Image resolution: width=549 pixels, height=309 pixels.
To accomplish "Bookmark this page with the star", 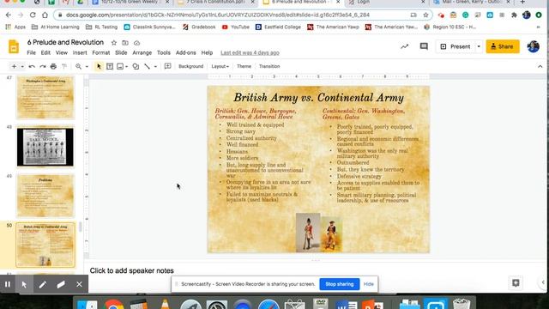I will click(x=425, y=15).
